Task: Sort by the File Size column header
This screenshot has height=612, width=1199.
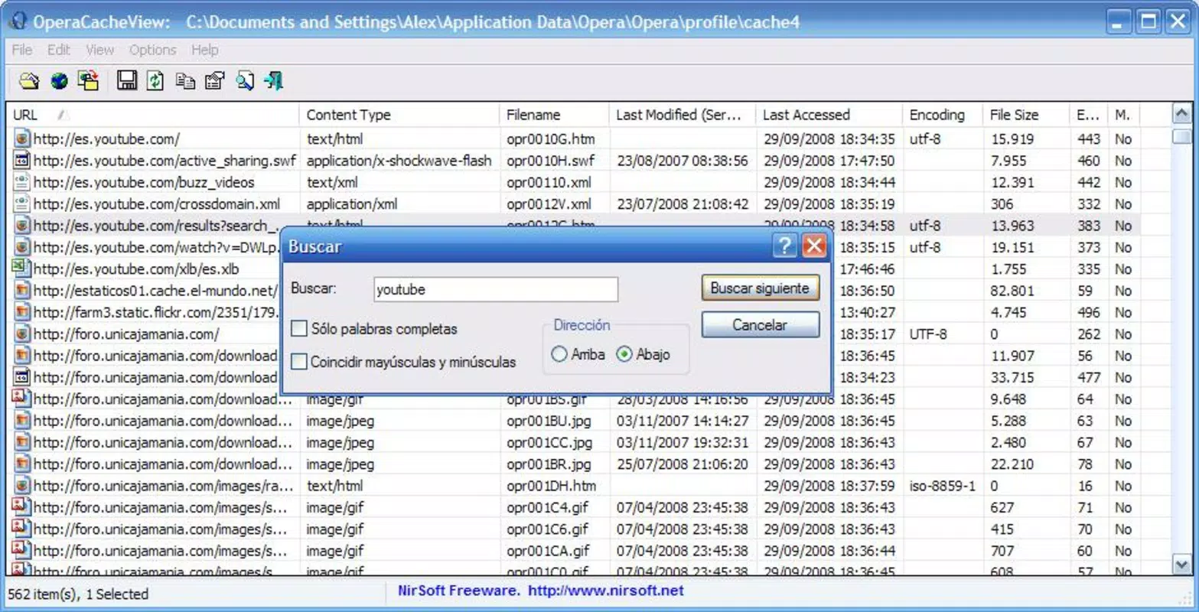Action: (1025, 115)
